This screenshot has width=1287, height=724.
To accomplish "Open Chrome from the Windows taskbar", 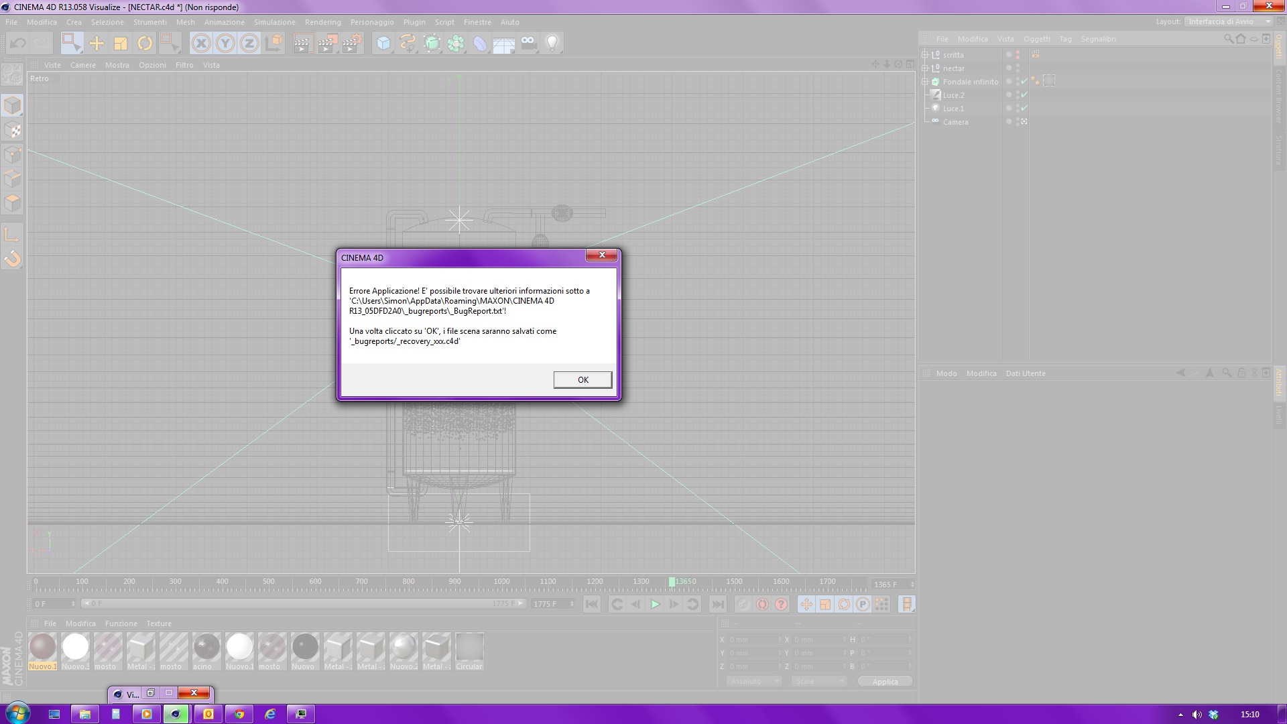I will (x=239, y=714).
